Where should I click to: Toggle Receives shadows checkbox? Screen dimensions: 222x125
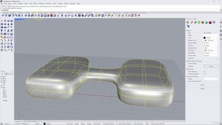[204, 74]
